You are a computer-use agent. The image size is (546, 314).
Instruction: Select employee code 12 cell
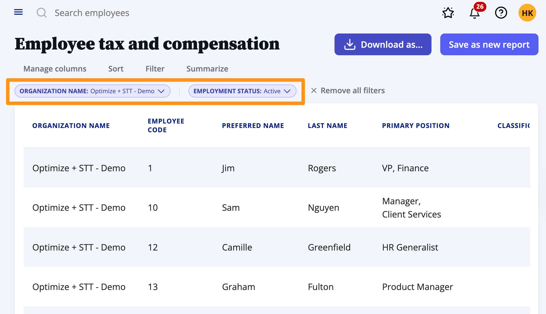click(153, 247)
